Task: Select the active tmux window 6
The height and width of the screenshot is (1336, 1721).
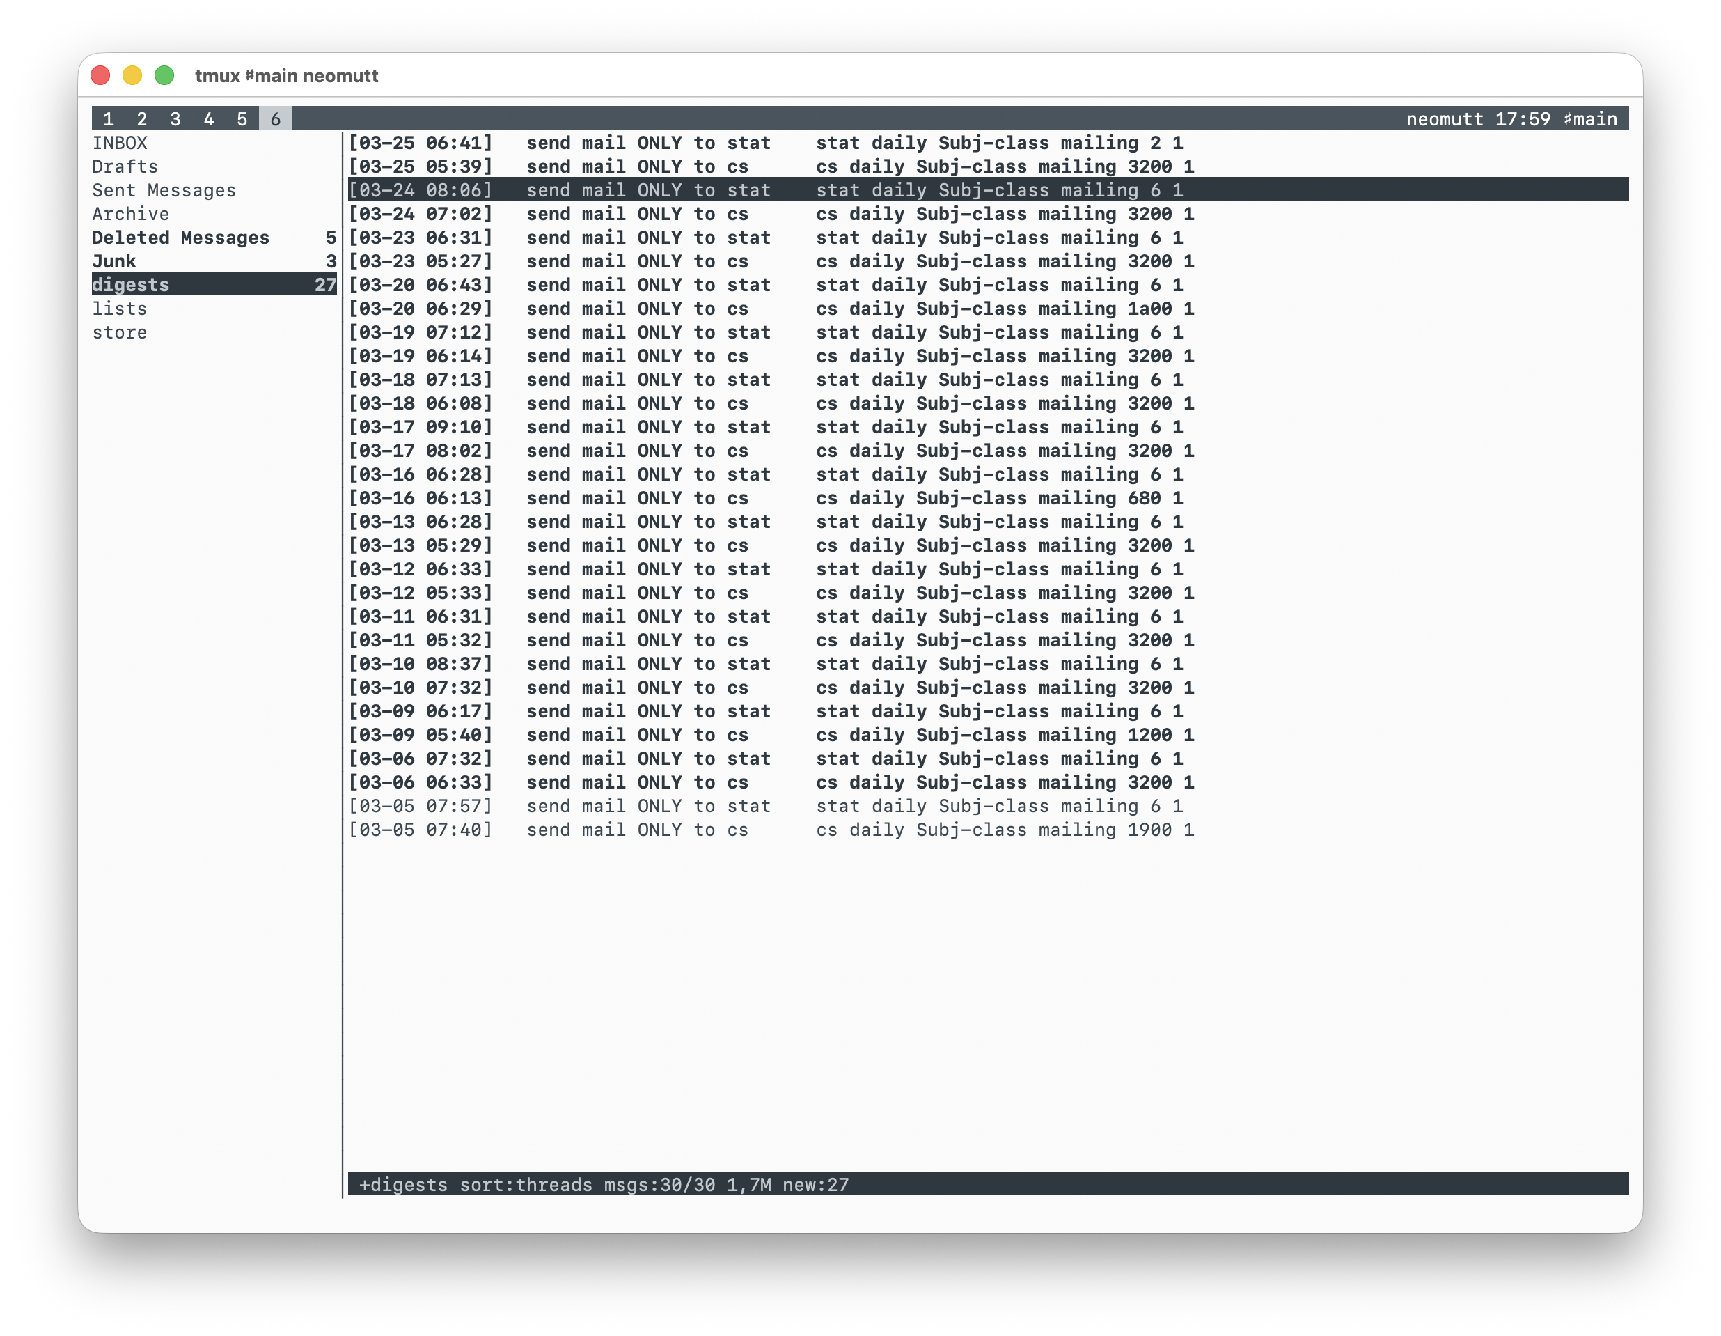Action: [275, 119]
